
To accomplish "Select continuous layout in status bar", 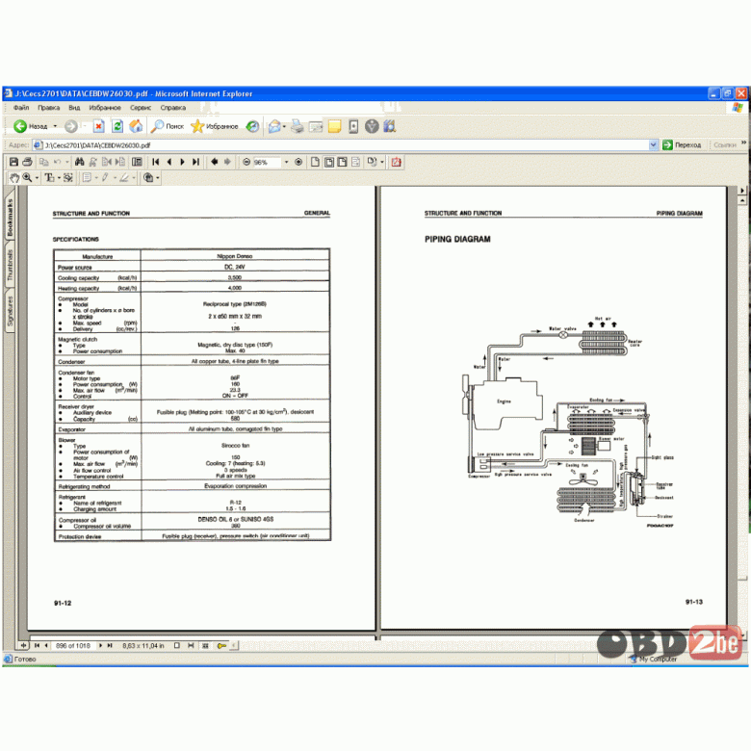I will coord(191,646).
